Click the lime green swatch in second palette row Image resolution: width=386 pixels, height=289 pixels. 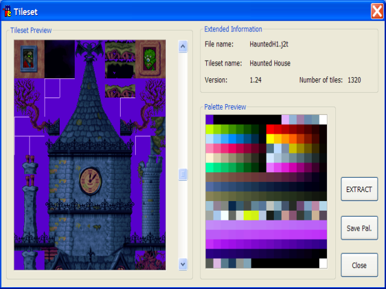click(x=209, y=129)
